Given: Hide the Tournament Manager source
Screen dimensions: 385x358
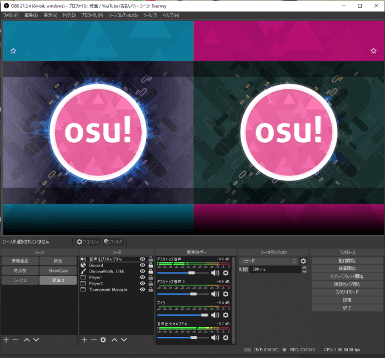Looking at the screenshot, I should point(142,290).
